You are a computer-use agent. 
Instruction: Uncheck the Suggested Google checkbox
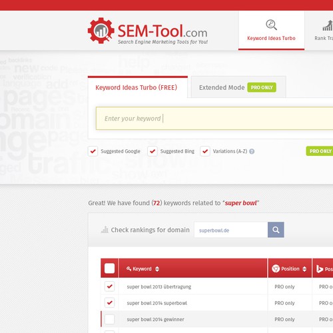coord(93,151)
